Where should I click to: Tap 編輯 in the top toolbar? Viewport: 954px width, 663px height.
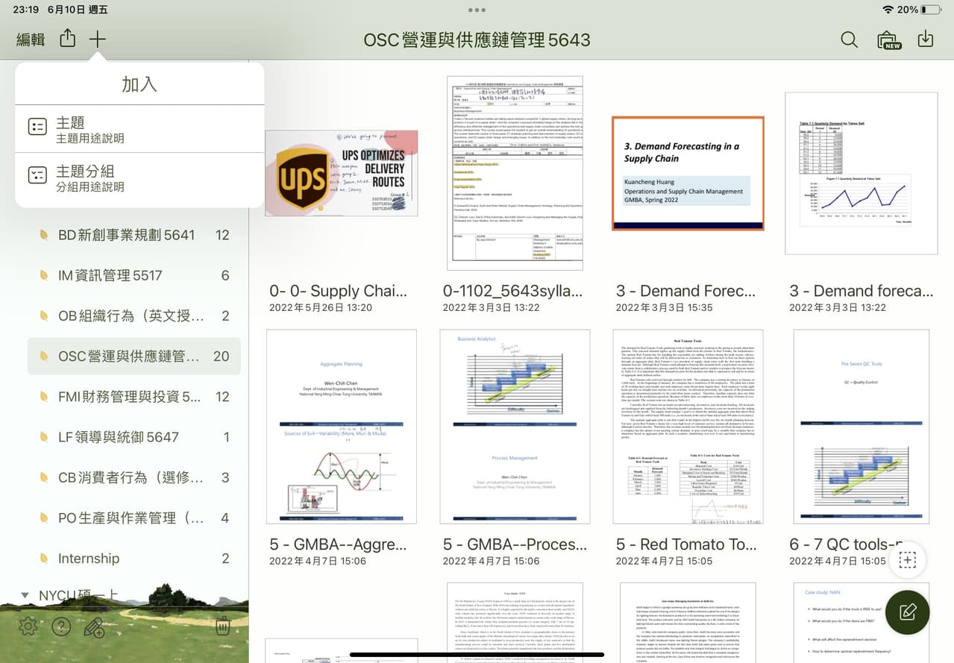30,39
